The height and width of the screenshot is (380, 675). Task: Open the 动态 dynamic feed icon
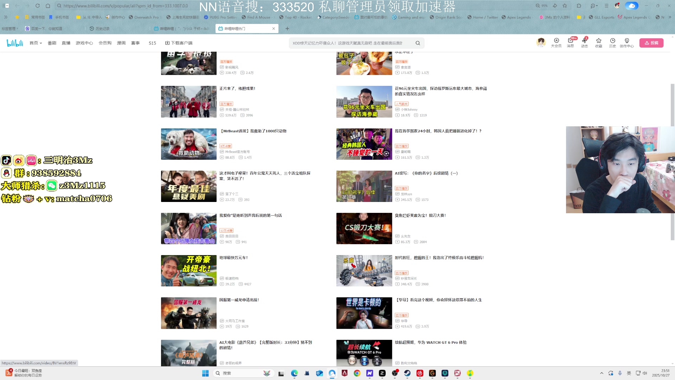(x=584, y=42)
